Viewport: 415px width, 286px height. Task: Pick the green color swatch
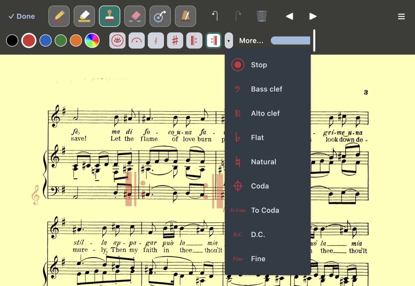point(61,40)
